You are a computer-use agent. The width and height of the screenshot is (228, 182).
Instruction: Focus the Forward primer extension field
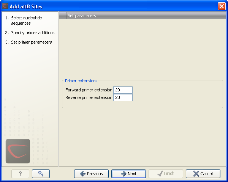coord(123,90)
